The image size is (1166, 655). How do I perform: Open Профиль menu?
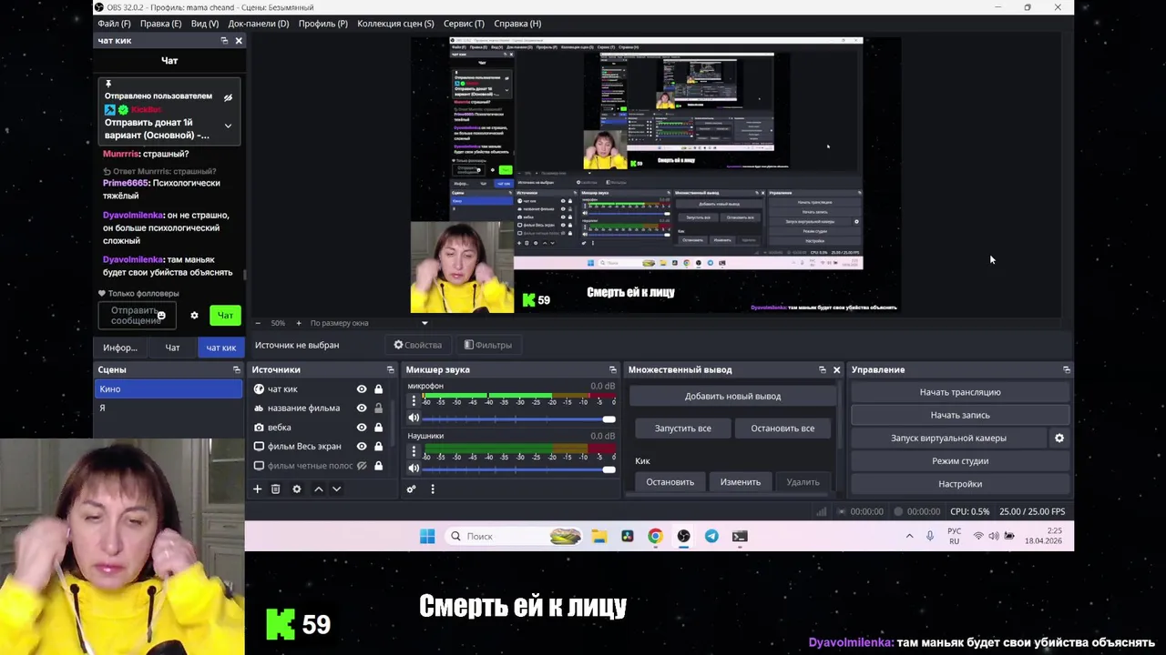point(323,24)
